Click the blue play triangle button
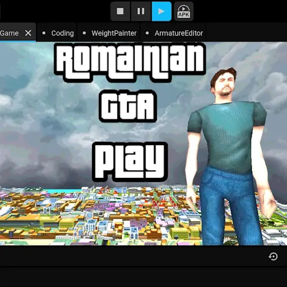 (x=161, y=11)
